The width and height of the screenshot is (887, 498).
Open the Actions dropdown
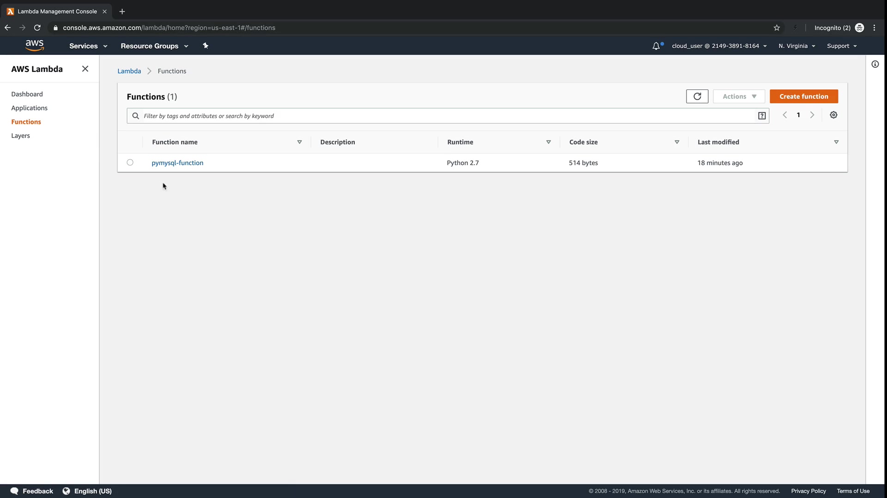tap(739, 96)
